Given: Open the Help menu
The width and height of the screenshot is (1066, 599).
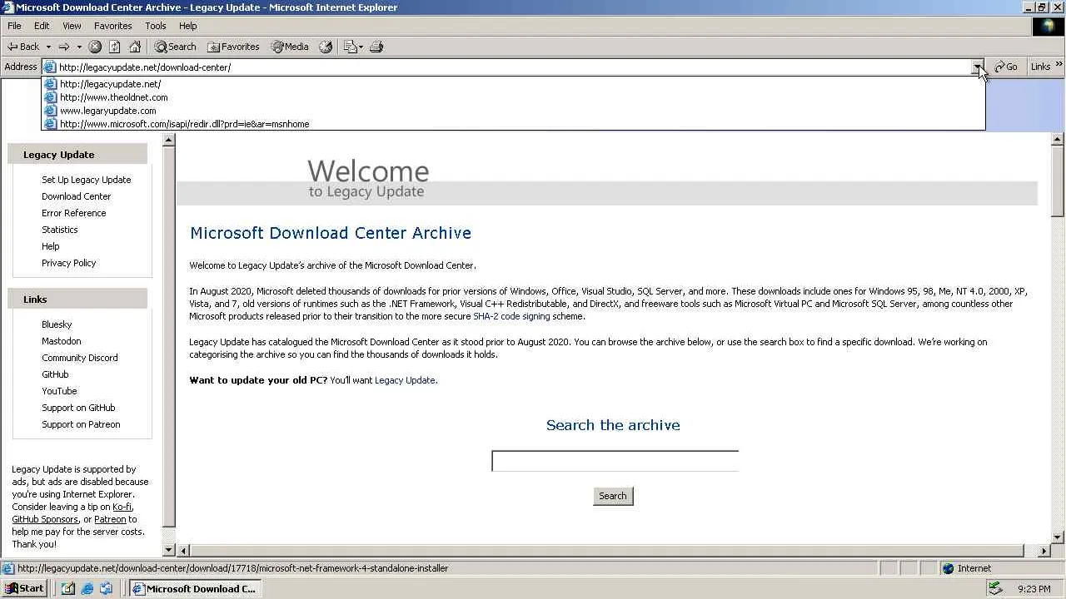Looking at the screenshot, I should (188, 26).
